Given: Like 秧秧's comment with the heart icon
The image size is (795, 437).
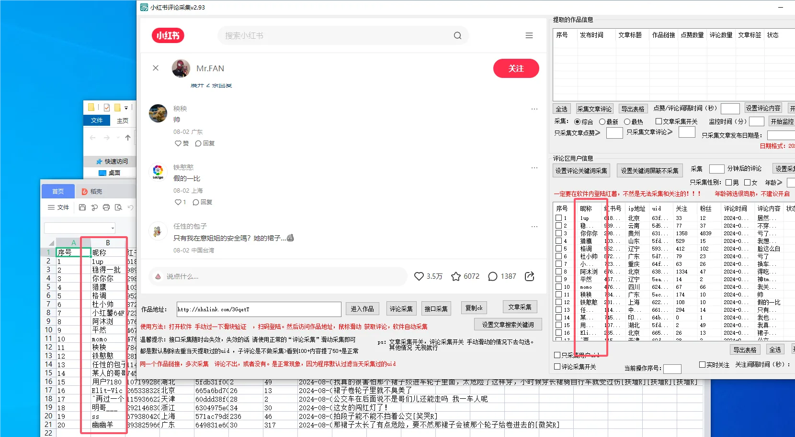Looking at the screenshot, I should tap(178, 143).
